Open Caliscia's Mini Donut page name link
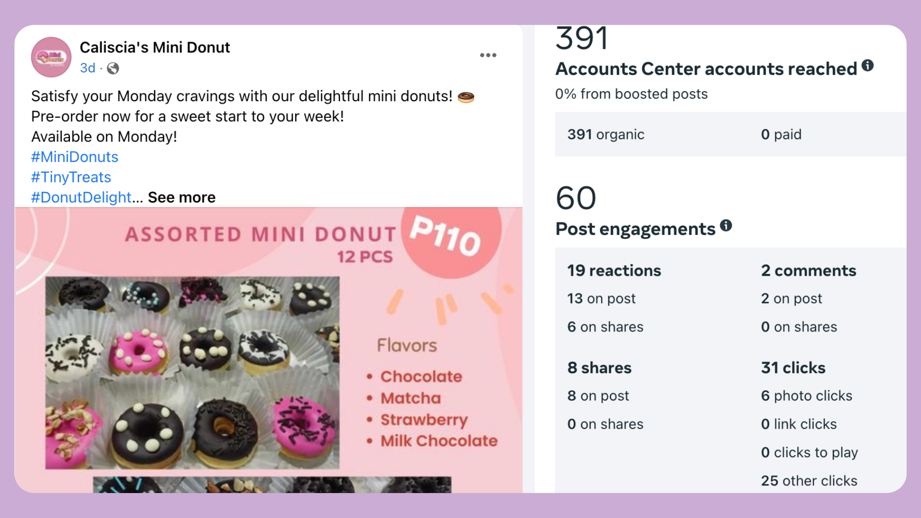The width and height of the screenshot is (921, 518). (x=154, y=47)
